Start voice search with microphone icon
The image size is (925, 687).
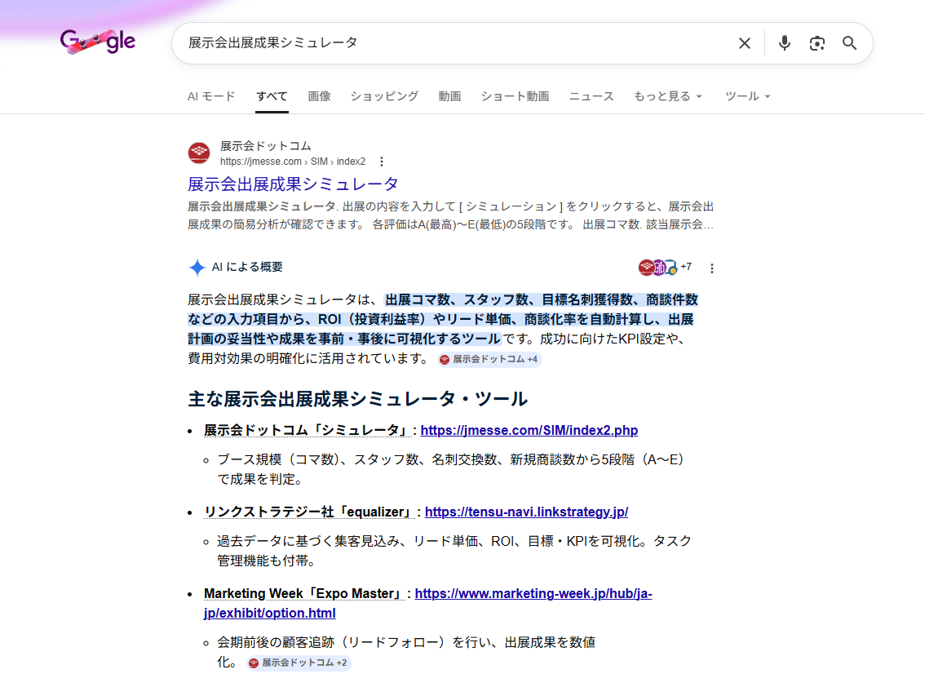[x=784, y=43]
